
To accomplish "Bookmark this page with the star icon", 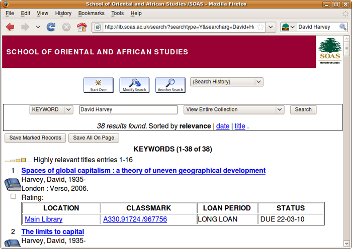I will pos(260,27).
